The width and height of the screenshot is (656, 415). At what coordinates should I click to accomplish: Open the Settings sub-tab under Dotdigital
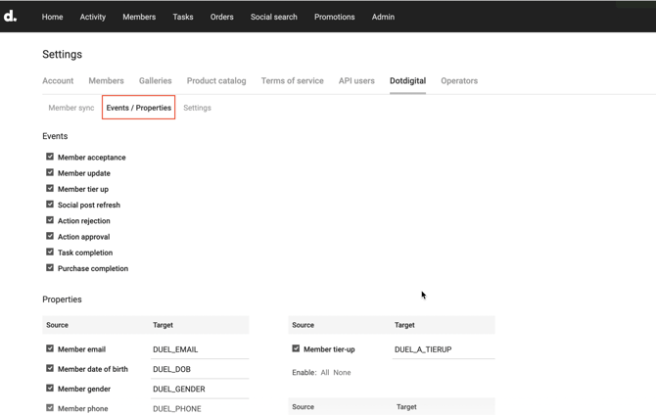tap(197, 108)
